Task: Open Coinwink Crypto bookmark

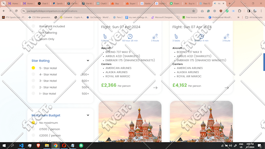Action: [72, 17]
